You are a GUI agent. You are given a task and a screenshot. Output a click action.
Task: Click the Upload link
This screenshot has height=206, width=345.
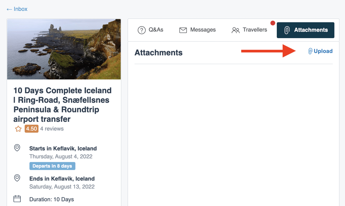tap(323, 51)
